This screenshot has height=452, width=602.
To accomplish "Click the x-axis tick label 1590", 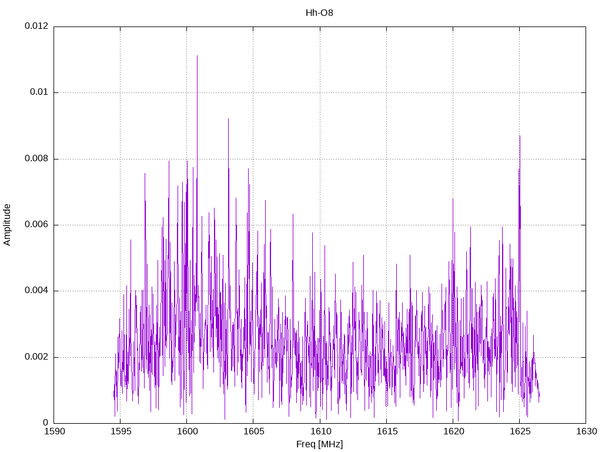I will pyautogui.click(x=55, y=431).
